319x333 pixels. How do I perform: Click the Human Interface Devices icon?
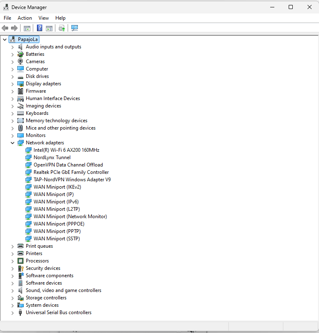(x=21, y=98)
